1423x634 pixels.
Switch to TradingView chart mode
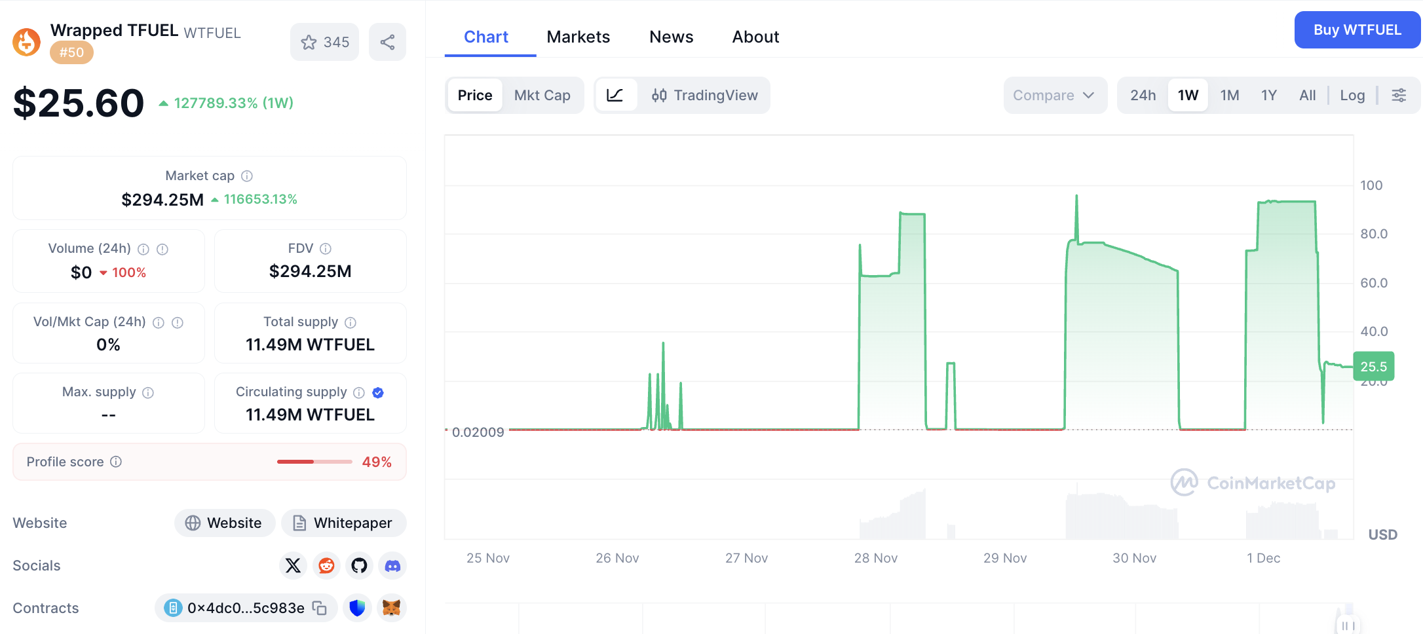click(704, 96)
